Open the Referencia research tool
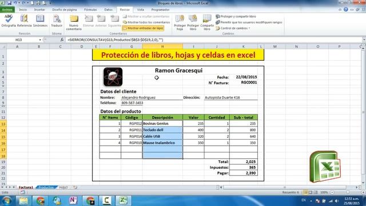 click(24, 21)
